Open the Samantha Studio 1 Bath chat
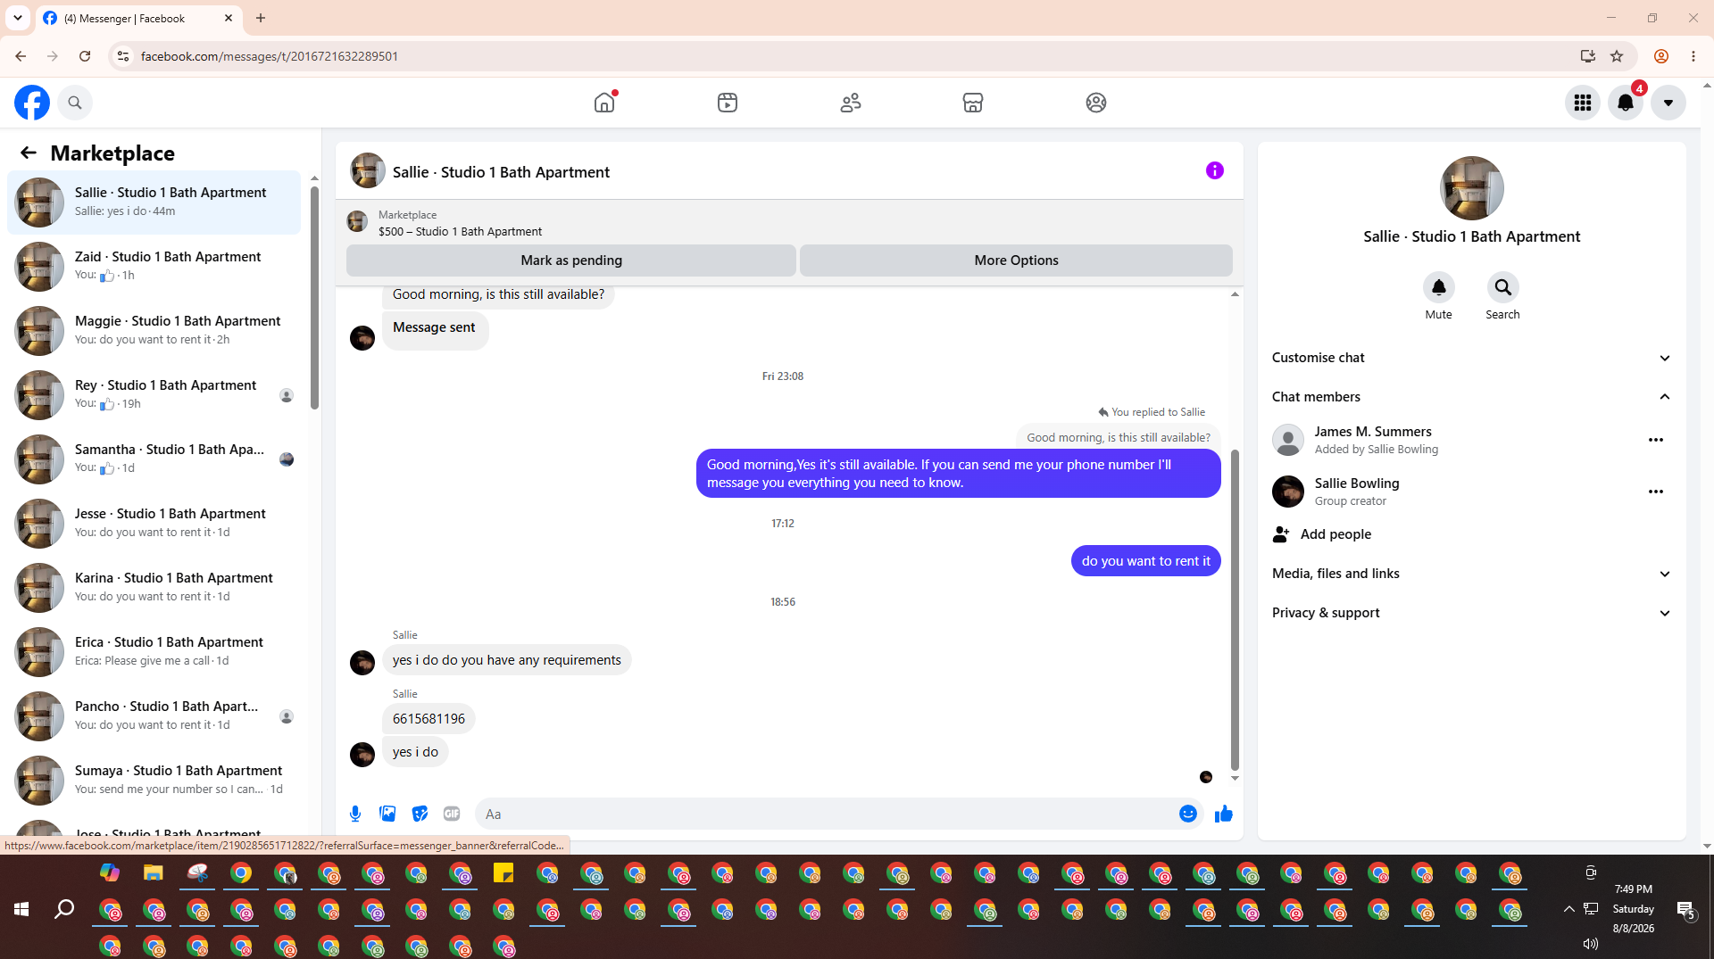1714x959 pixels. [154, 459]
